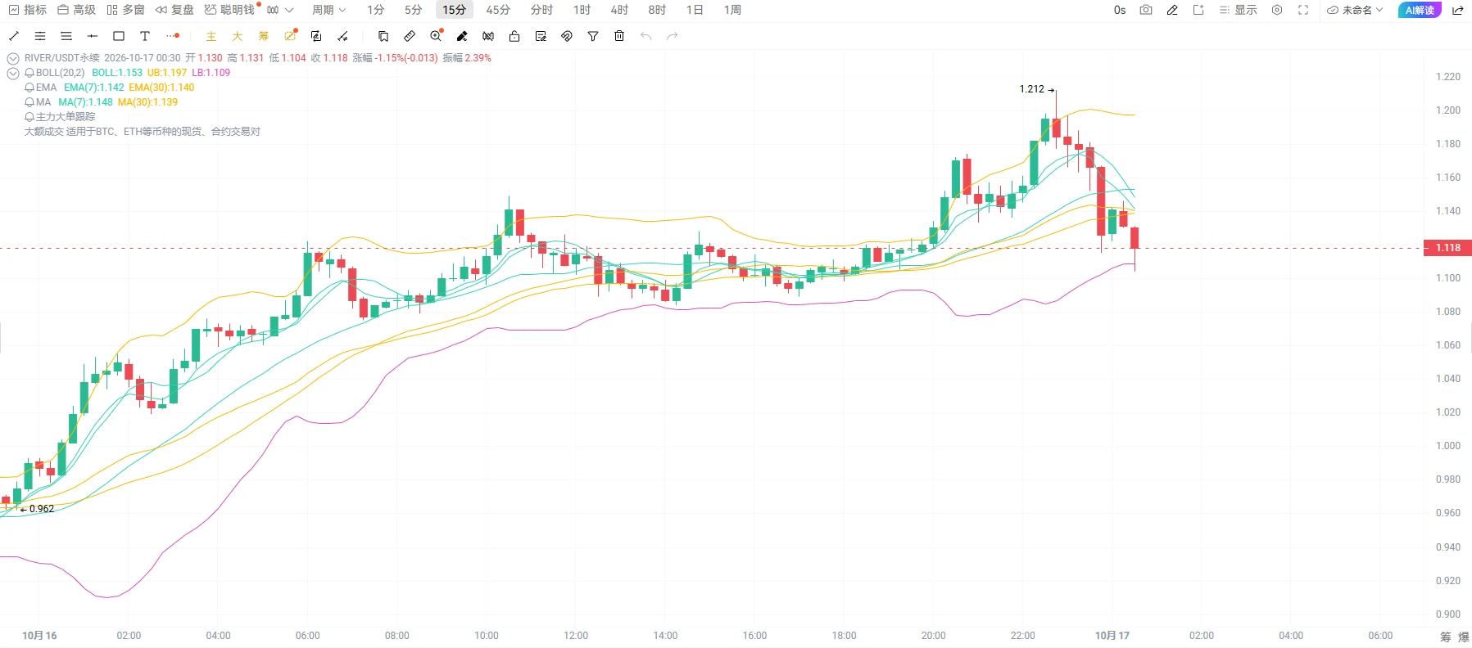The image size is (1472, 648).
Task: Collapse the RIVER/USDT info row expander
Action: (x=13, y=58)
